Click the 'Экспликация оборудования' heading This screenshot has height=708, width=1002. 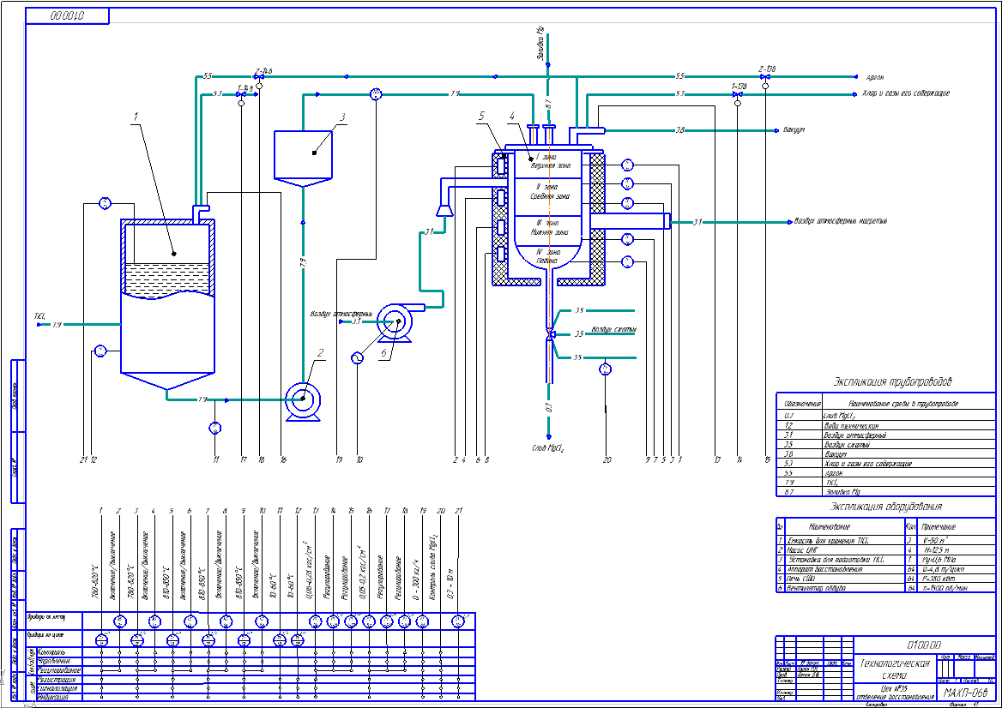tap(885, 507)
